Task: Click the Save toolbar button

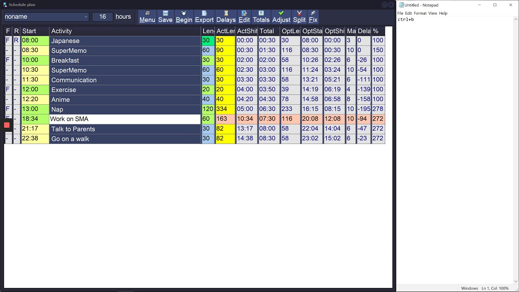Action: pyautogui.click(x=165, y=17)
